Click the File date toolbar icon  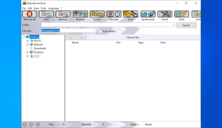(114, 14)
